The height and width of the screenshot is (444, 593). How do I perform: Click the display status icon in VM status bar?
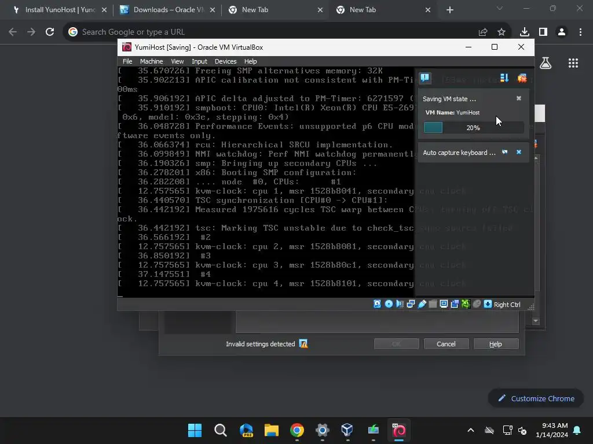click(x=444, y=304)
